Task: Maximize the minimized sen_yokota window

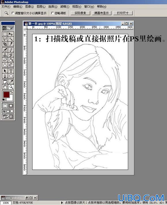Action: coord(31,198)
